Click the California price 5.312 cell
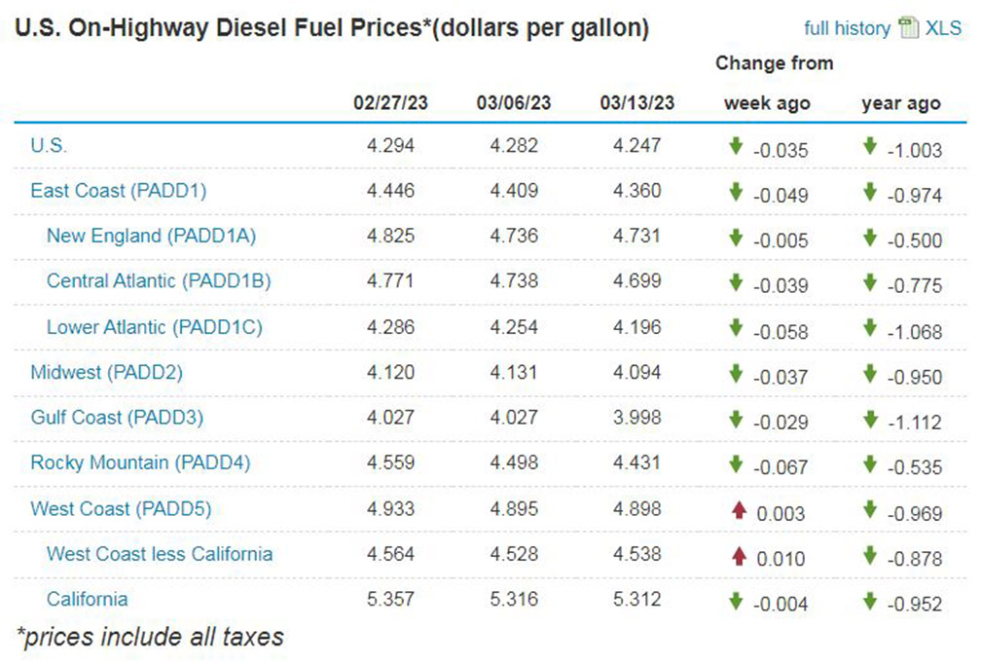Screen dimensions: 981x665 637,599
